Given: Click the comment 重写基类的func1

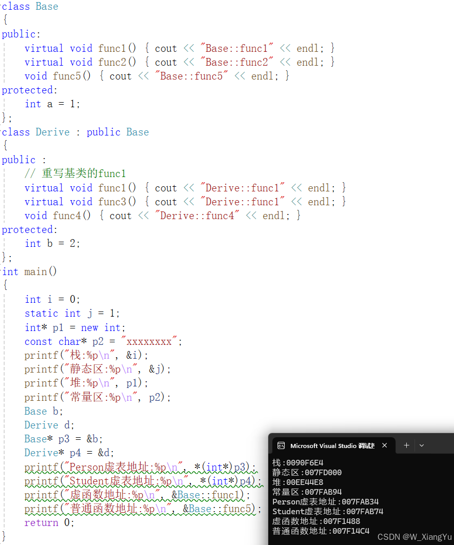Looking at the screenshot, I should 75,173.
